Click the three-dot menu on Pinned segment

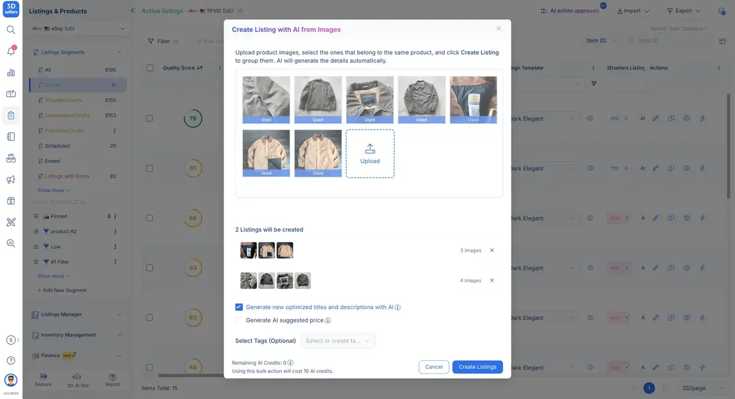tap(115, 216)
